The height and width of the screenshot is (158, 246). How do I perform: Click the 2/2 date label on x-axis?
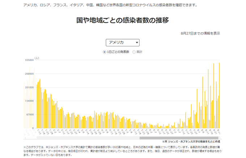point(55,131)
